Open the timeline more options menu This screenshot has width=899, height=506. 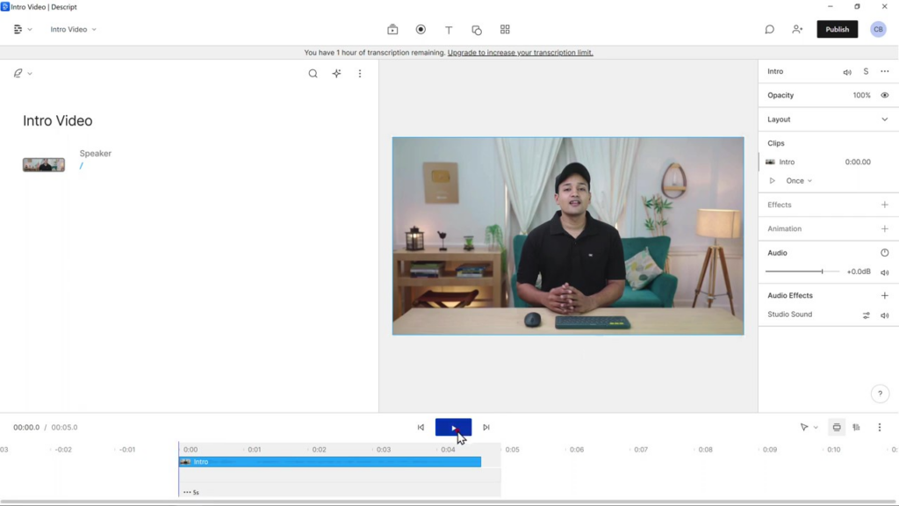click(x=880, y=428)
